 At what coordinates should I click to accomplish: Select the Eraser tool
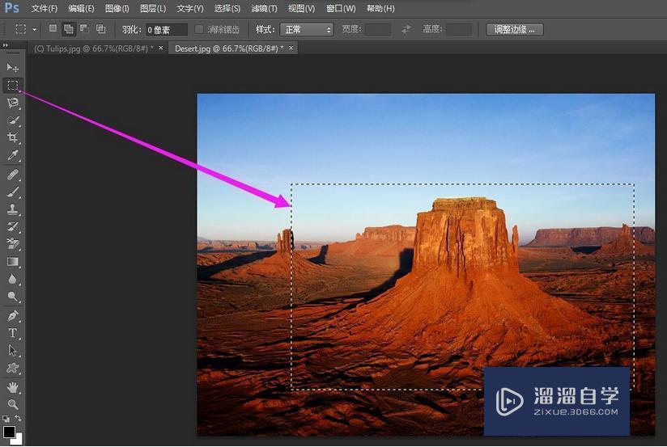point(13,244)
